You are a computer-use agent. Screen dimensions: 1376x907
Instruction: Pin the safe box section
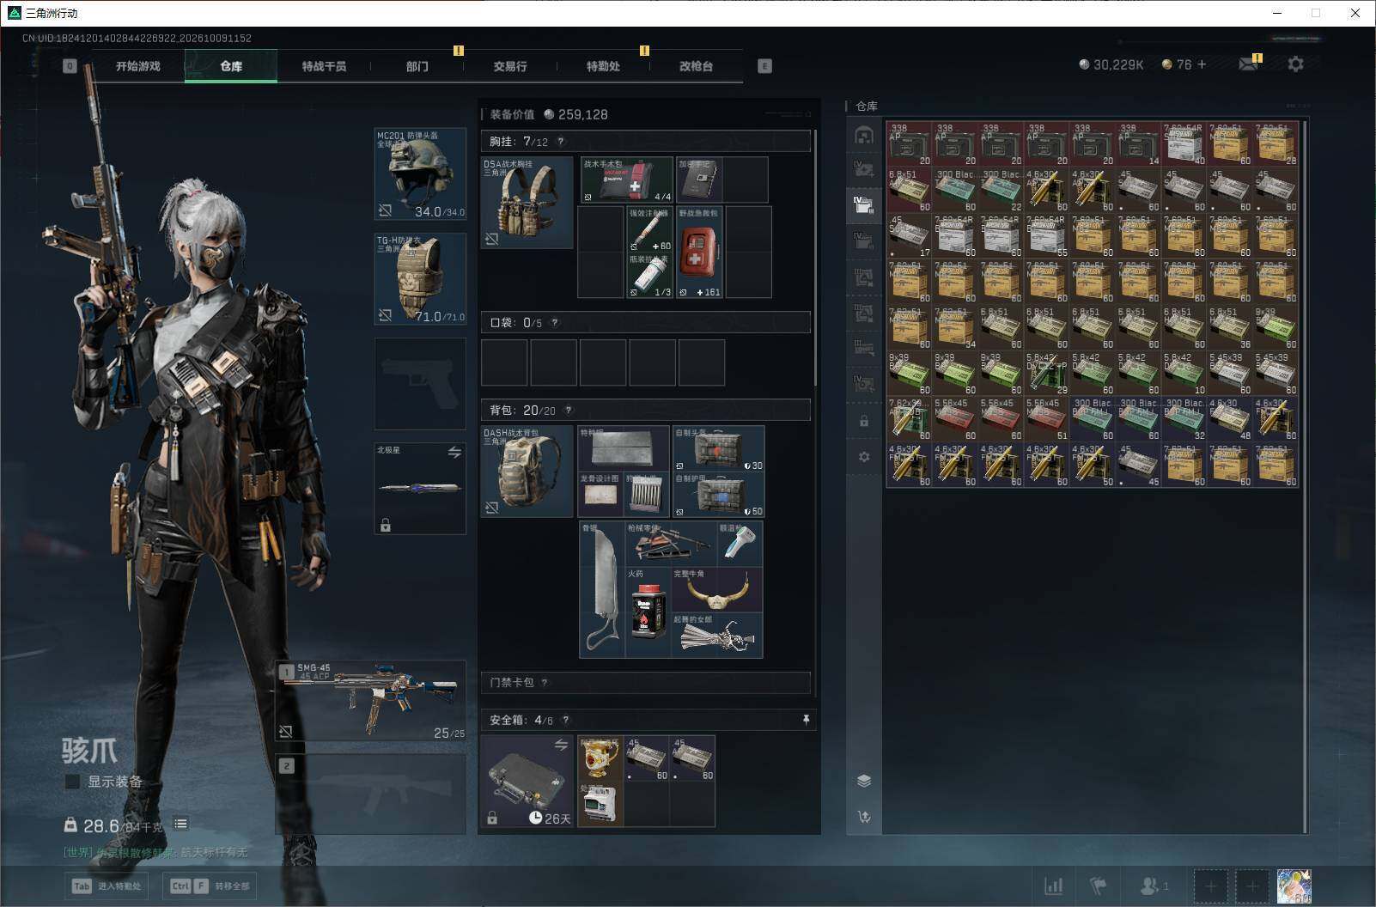point(806,720)
